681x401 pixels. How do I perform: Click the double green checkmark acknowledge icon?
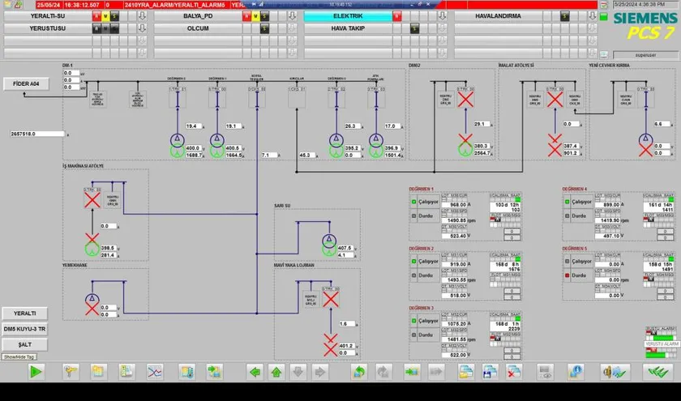click(x=655, y=372)
